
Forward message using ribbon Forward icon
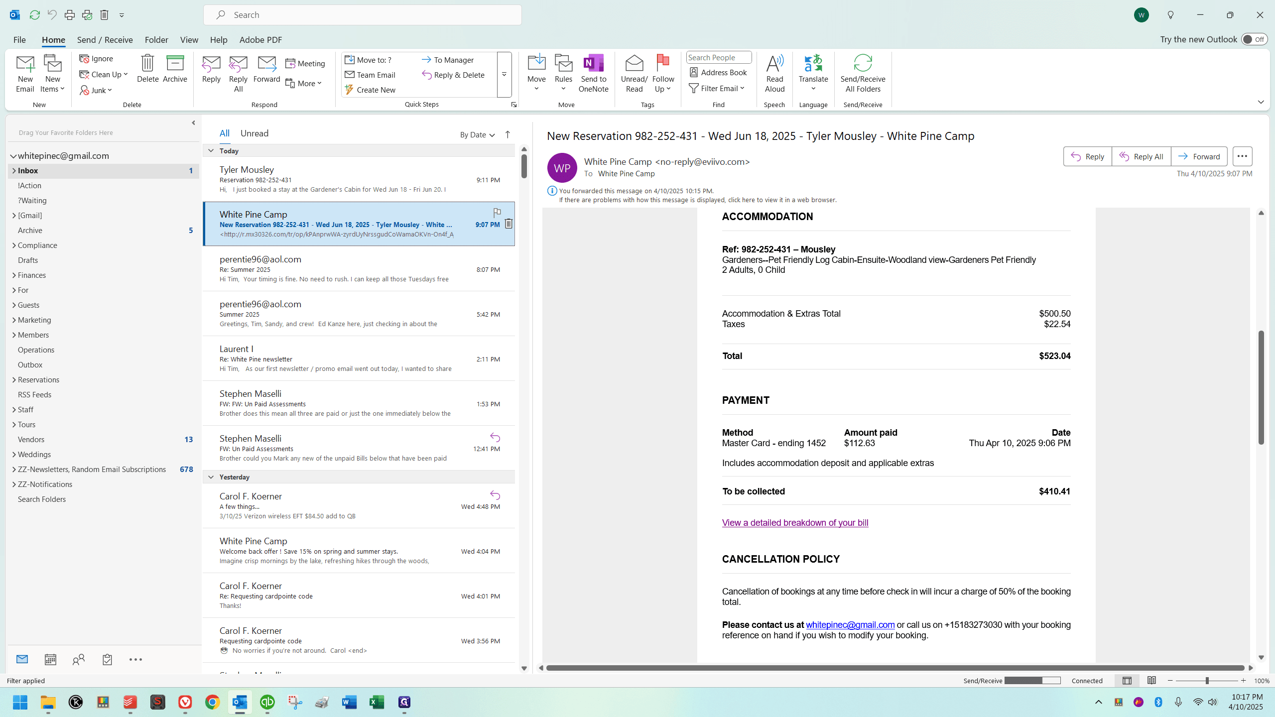tap(266, 69)
